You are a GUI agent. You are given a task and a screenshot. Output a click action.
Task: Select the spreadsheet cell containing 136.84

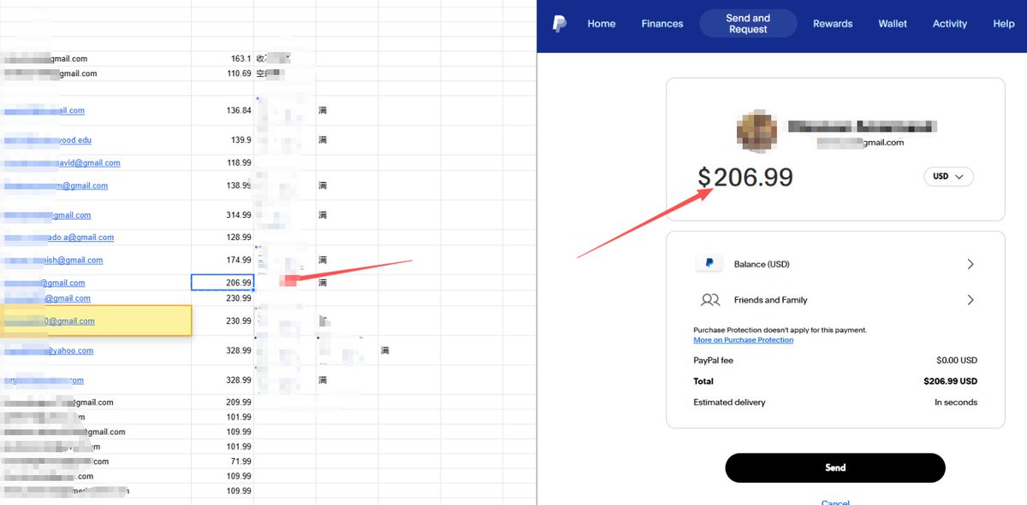223,110
